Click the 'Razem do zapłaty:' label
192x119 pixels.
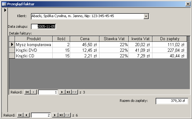pyautogui.click(x=134, y=101)
